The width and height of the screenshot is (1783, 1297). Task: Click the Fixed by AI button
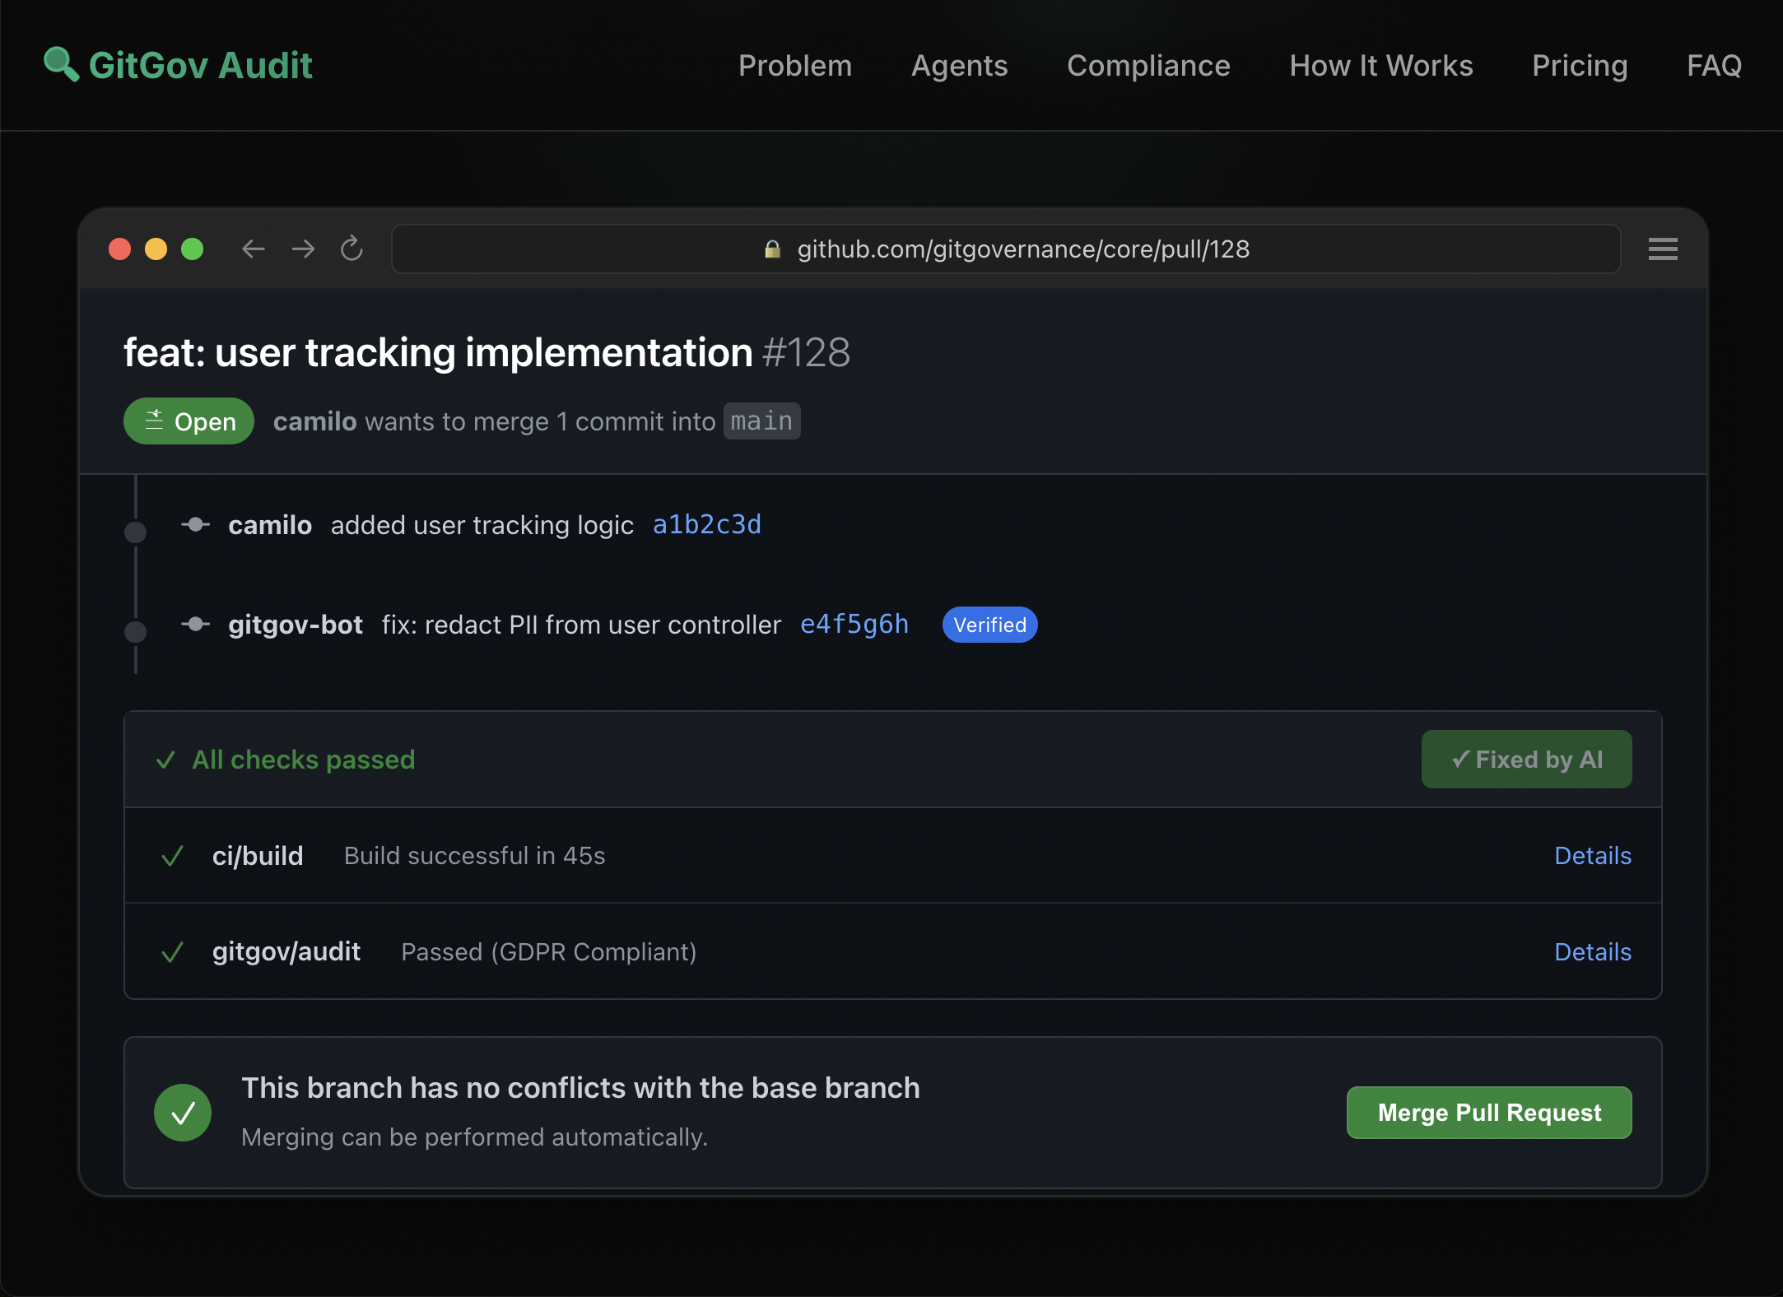1525,759
